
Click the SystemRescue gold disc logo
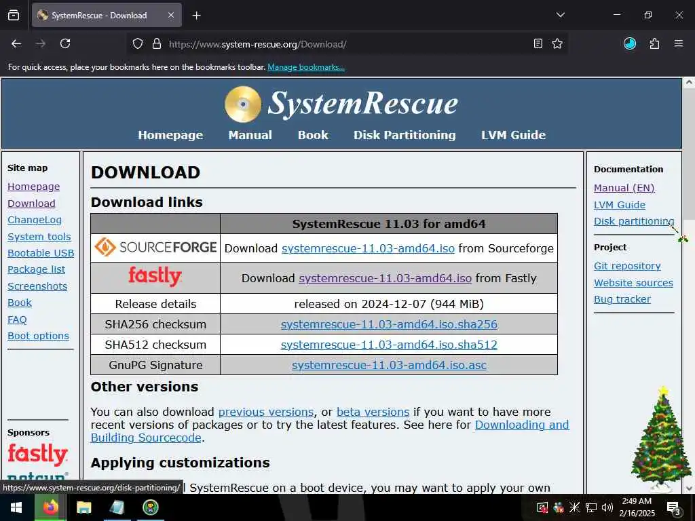pyautogui.click(x=243, y=104)
